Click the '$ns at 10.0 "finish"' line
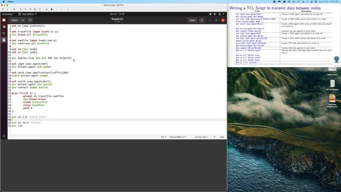The height and width of the screenshot is (192, 341). (x=27, y=123)
